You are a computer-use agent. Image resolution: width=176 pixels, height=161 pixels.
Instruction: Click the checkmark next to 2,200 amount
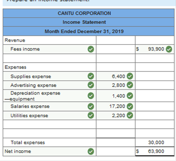click(130, 115)
